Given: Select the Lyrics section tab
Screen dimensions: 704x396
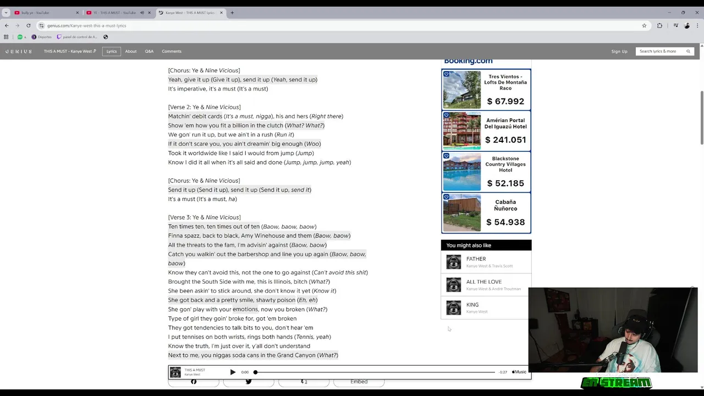Looking at the screenshot, I should point(112,51).
